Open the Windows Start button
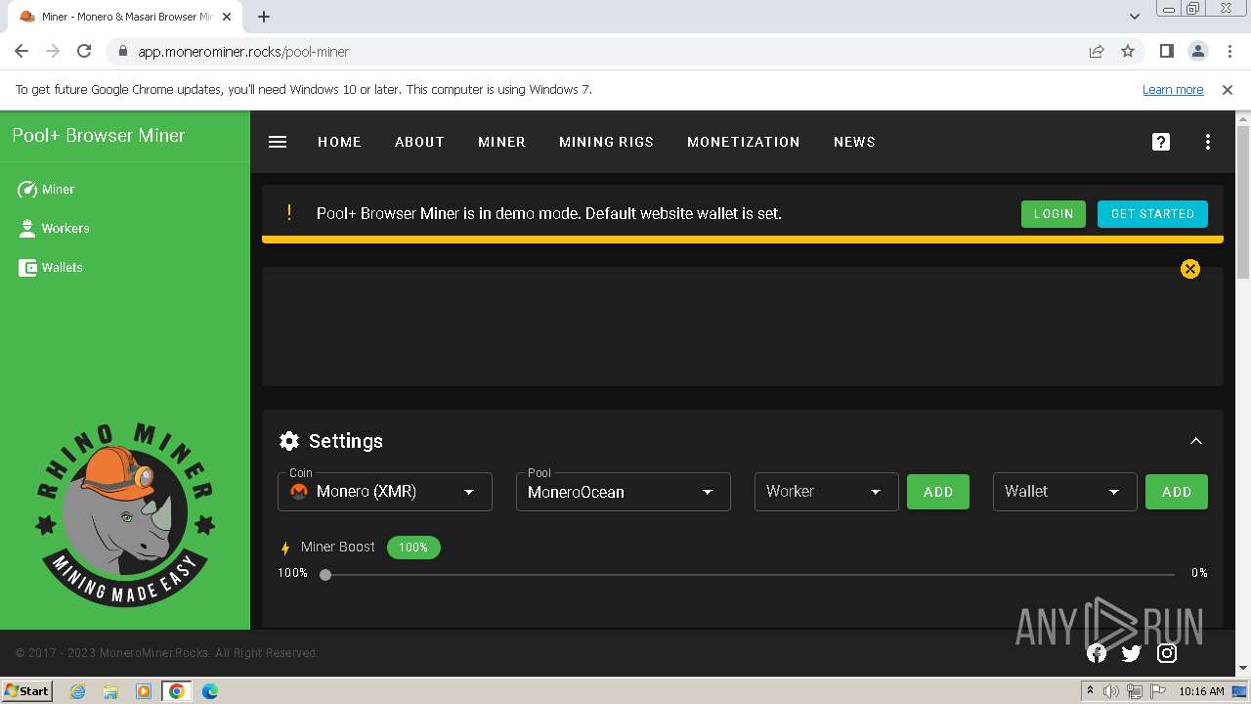Screen dimensions: 1251x704 coord(27,690)
